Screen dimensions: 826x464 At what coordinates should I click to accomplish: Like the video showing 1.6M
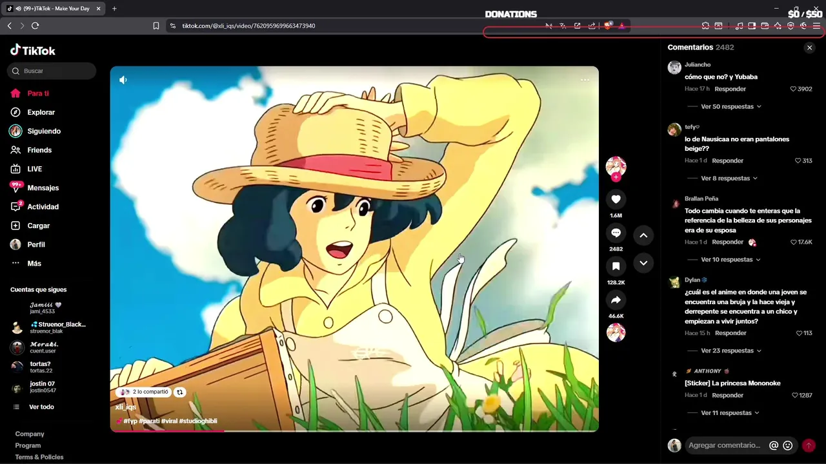(616, 199)
